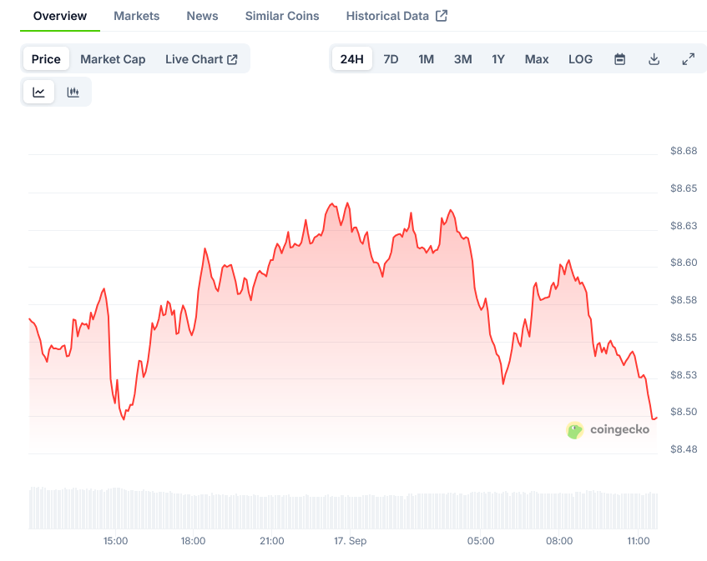Image resolution: width=707 pixels, height=561 pixels.
Task: Expand chart to fullscreen icon
Action: tap(688, 59)
